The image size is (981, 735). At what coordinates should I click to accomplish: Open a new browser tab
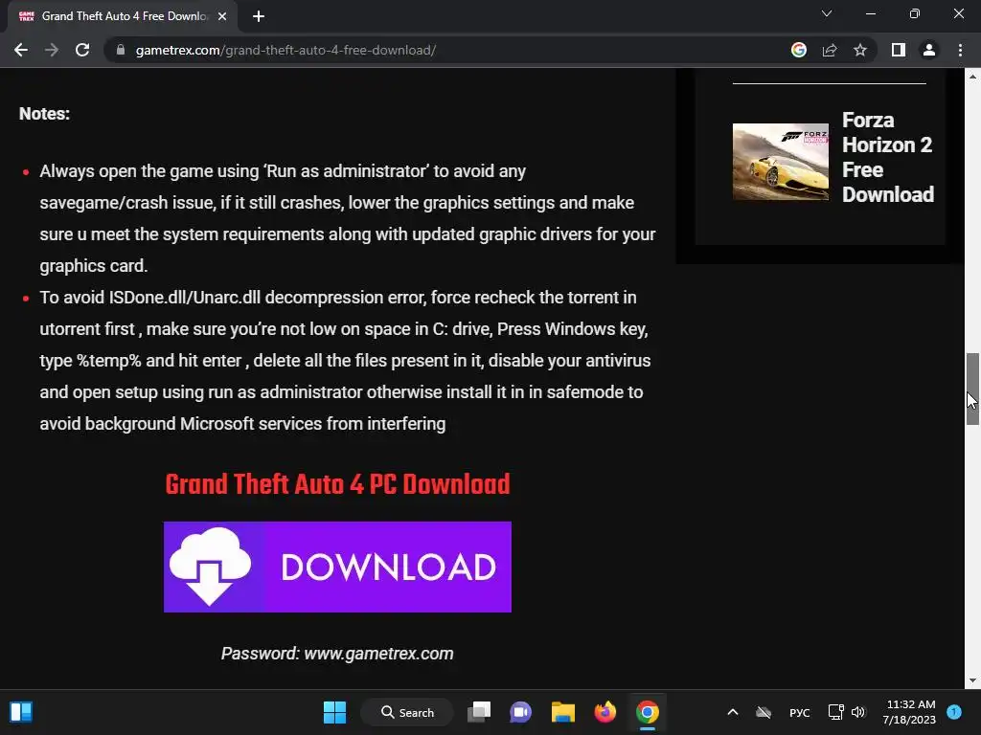[x=259, y=16]
